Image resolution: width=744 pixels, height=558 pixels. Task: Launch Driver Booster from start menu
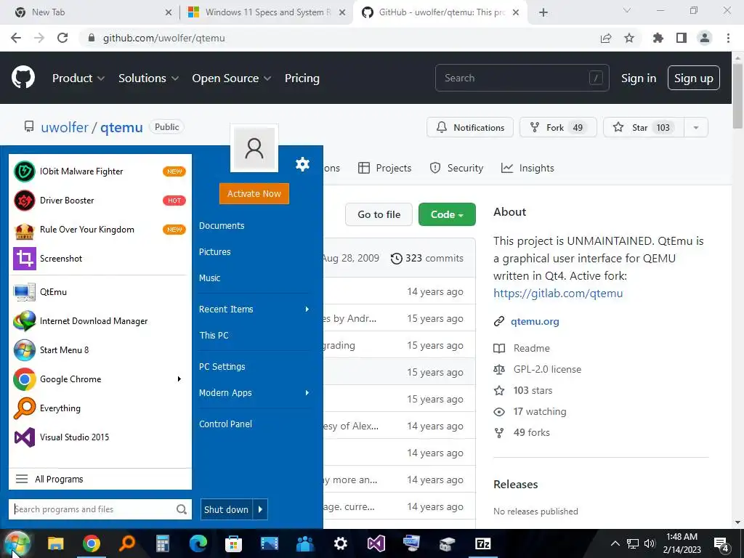click(x=100, y=201)
